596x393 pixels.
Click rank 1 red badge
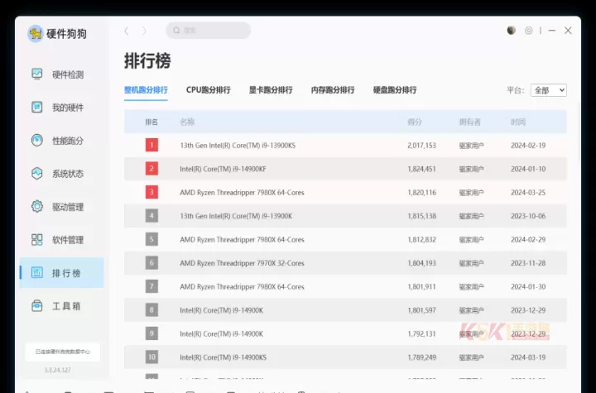point(151,145)
